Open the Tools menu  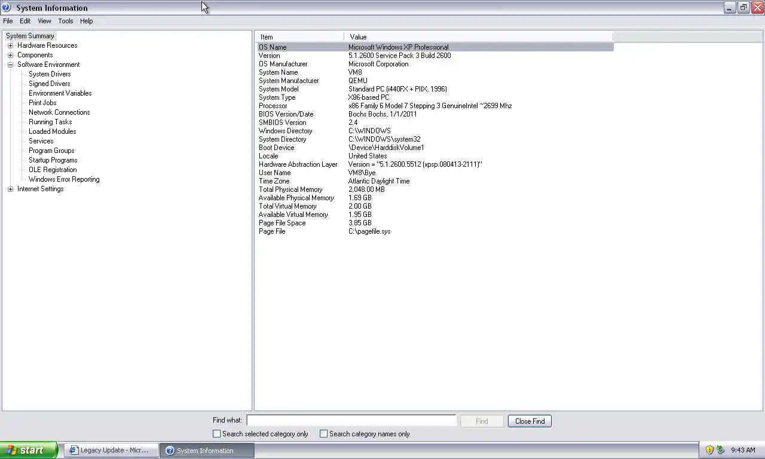click(66, 21)
